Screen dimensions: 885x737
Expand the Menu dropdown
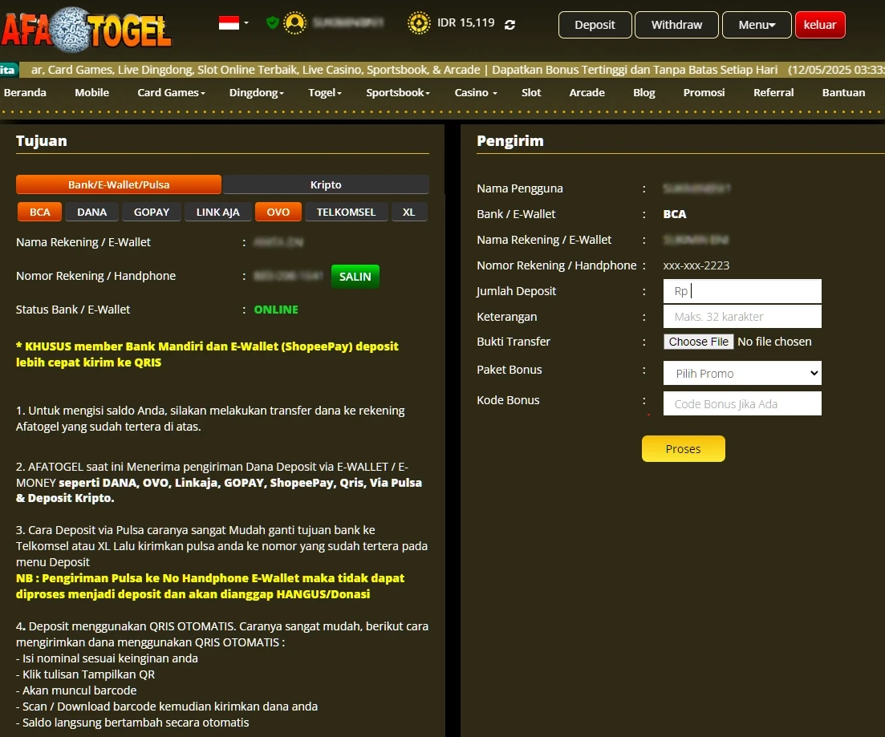(x=757, y=25)
